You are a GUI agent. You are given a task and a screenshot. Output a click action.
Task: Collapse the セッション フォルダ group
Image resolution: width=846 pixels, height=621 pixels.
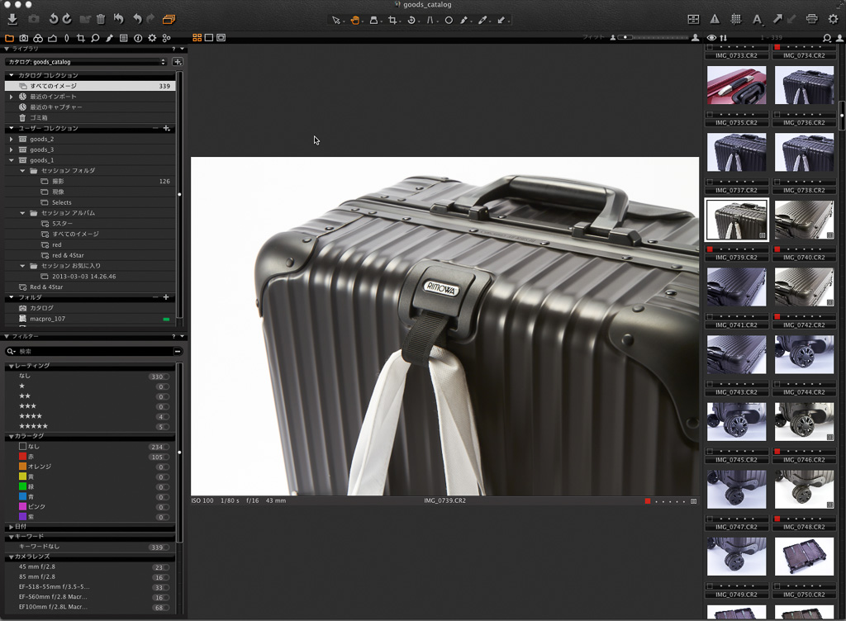point(23,171)
